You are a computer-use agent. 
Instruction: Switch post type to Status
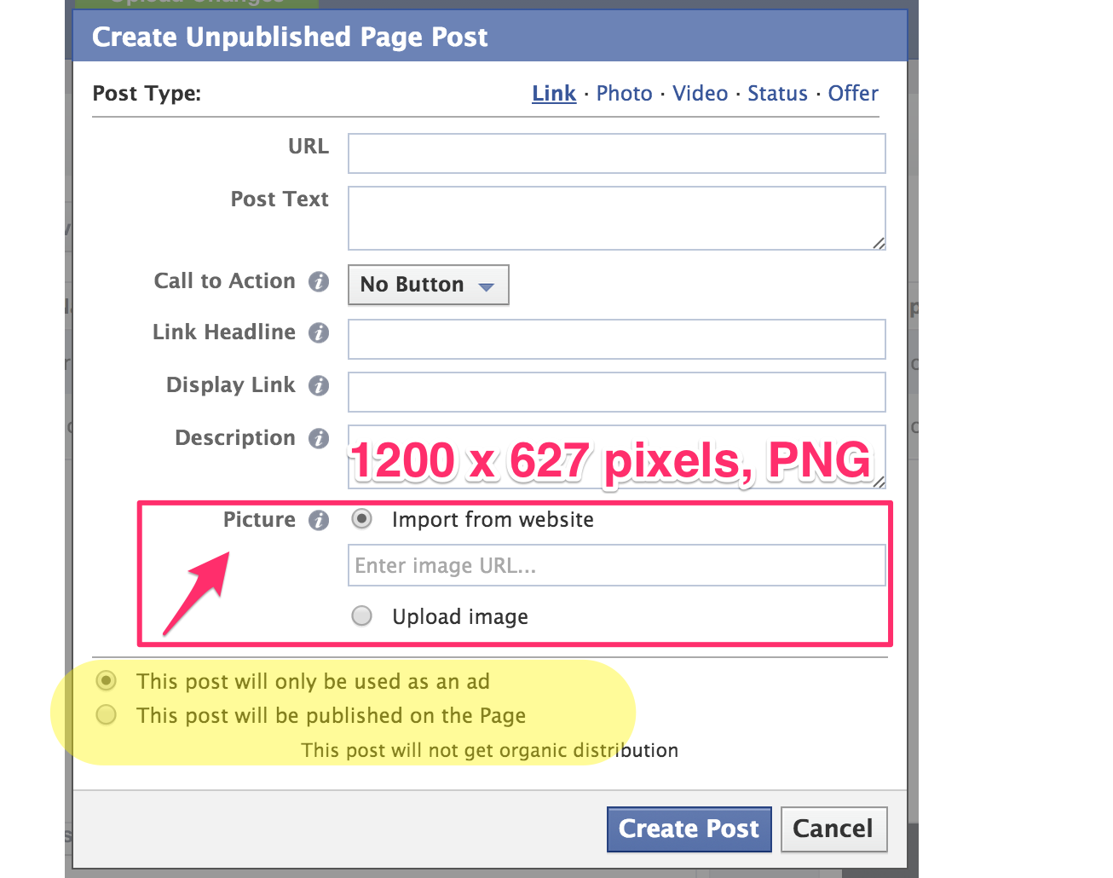(777, 94)
